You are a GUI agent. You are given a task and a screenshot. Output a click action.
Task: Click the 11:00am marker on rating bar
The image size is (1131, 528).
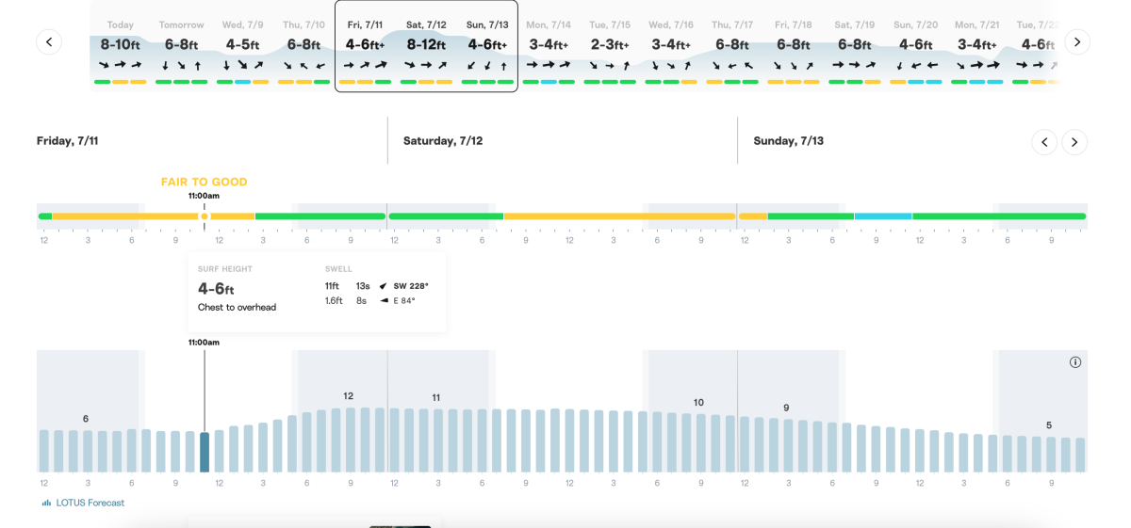pyautogui.click(x=205, y=216)
